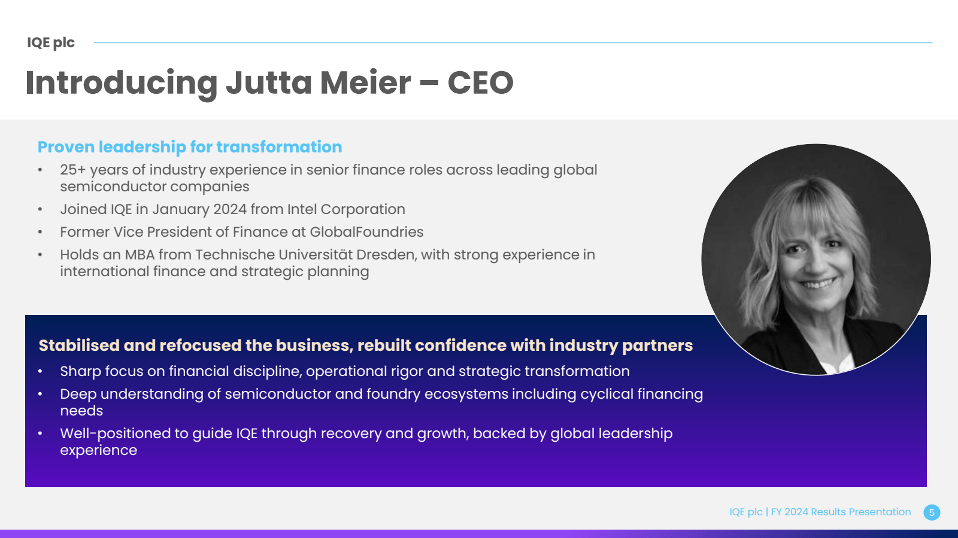The height and width of the screenshot is (538, 958).
Task: Click the 'IQE plc | FY 2024 Results Presentation' footer
Action: (x=820, y=512)
